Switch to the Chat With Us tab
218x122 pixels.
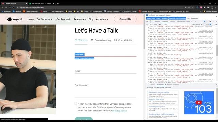click(123, 40)
